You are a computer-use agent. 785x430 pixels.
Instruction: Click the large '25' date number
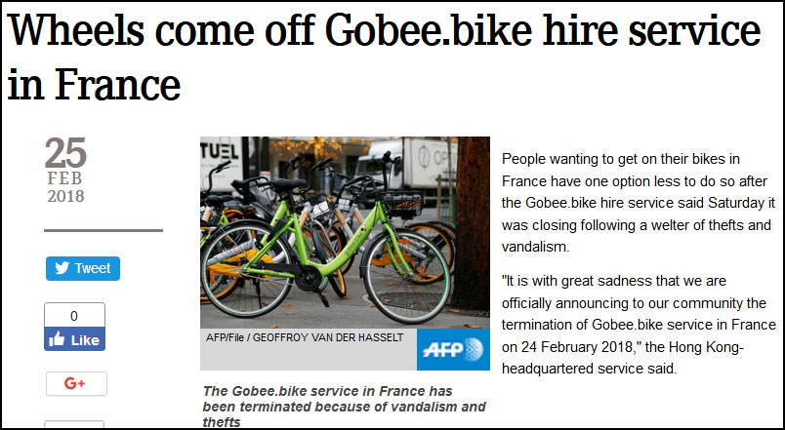[x=65, y=153]
